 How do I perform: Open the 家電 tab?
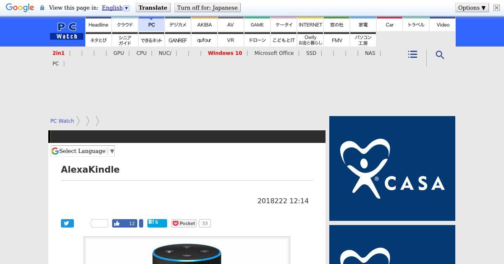[x=363, y=24]
